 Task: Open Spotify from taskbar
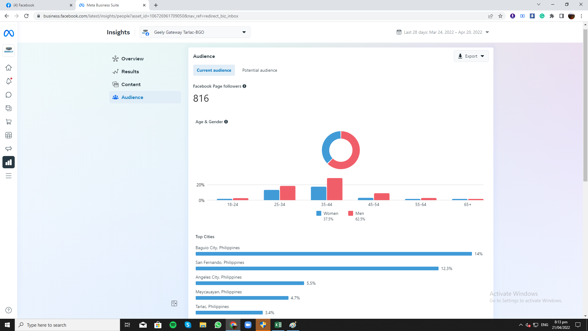[x=173, y=325]
